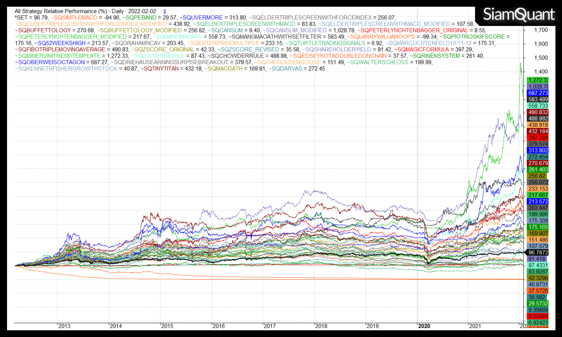Click the ~SQSIMPLEMACD legend label
The image size is (562, 337).
74,17
